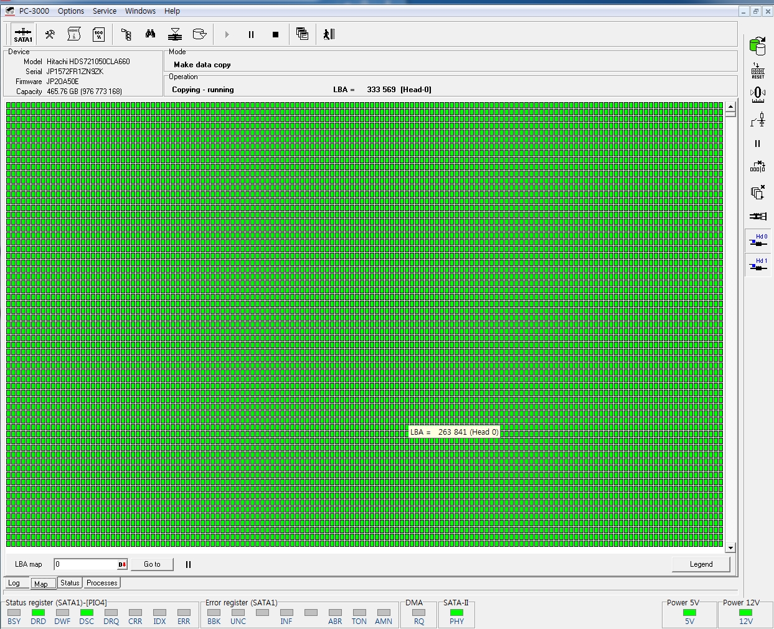Click the exit running man icon
The width and height of the screenshot is (774, 629).
(329, 34)
